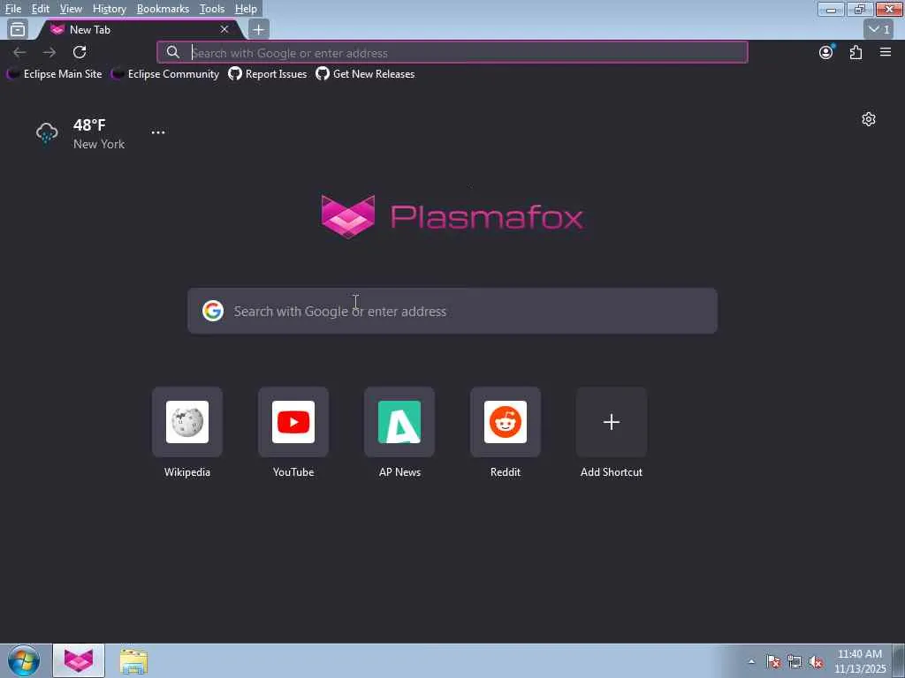
Task: Open File Explorer from taskbar
Action: (x=133, y=661)
